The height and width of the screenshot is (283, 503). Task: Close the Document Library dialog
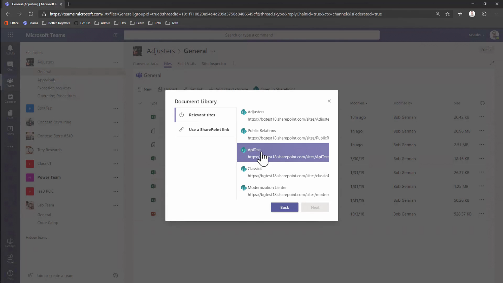(329, 101)
